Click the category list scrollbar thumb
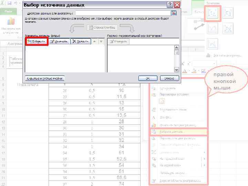248x186 pixels. click(176, 52)
